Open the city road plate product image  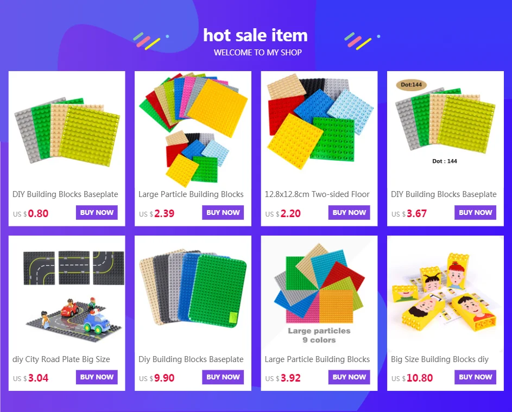tap(67, 294)
